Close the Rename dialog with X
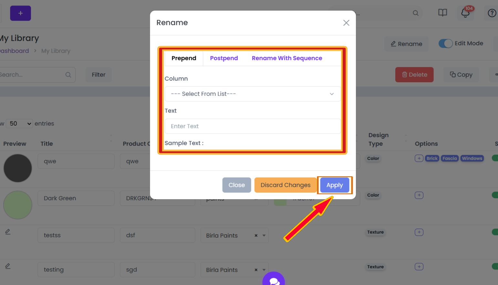498x285 pixels. (346, 23)
